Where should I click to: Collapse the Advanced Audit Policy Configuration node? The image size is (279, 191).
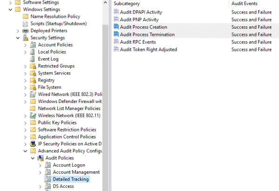click(26, 151)
